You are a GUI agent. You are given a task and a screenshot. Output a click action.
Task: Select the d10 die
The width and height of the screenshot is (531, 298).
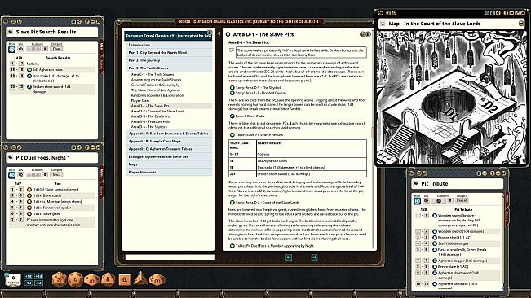92,280
